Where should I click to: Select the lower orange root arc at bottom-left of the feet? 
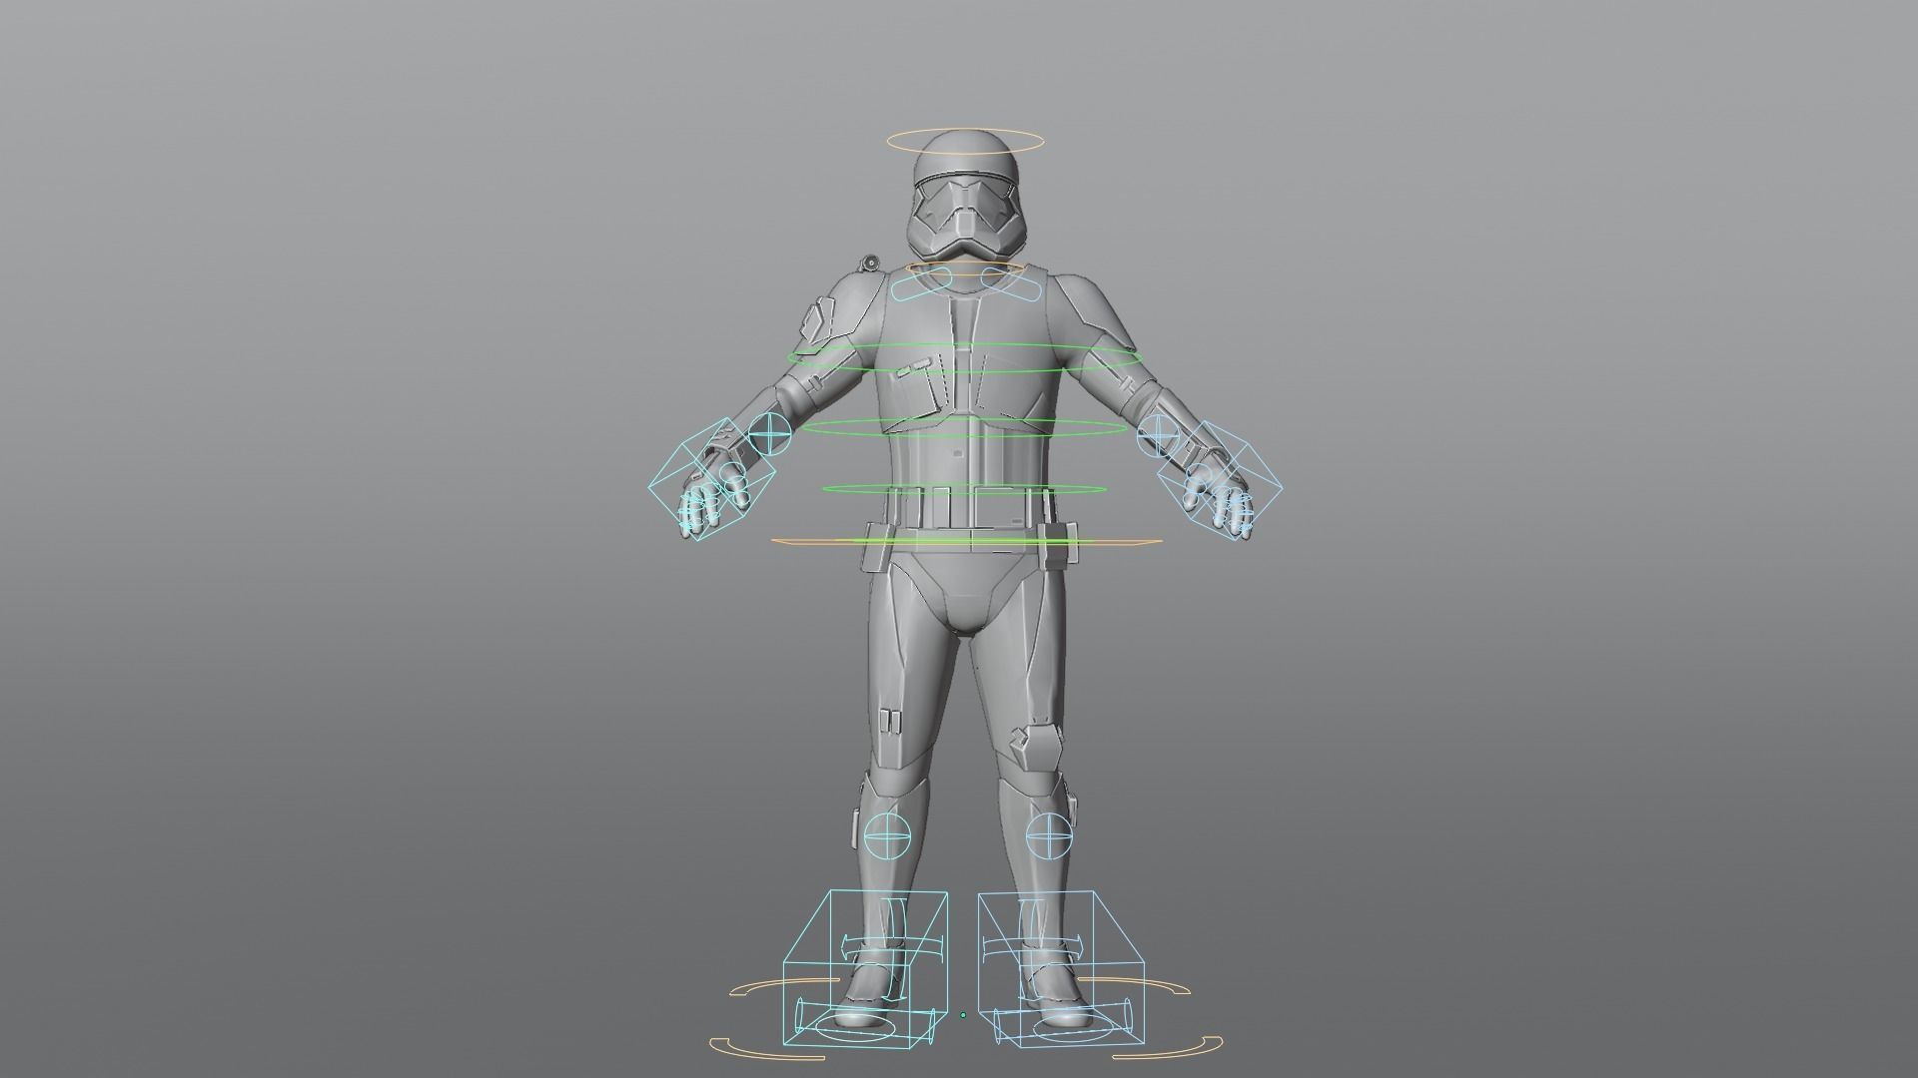point(765,1048)
